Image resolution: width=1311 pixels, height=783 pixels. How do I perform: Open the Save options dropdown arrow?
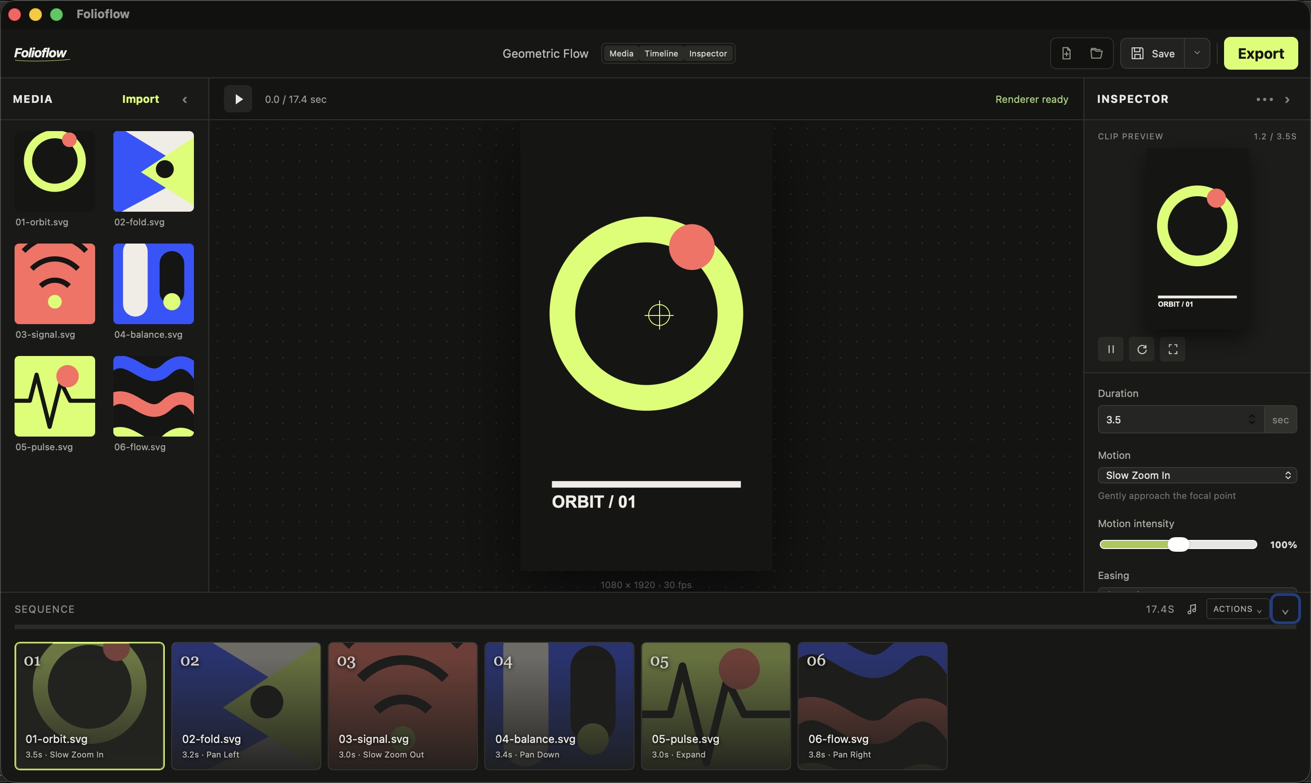click(1197, 53)
